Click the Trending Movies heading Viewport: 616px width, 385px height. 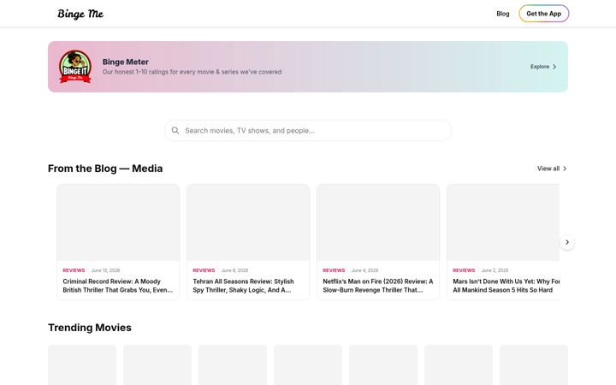tap(90, 328)
